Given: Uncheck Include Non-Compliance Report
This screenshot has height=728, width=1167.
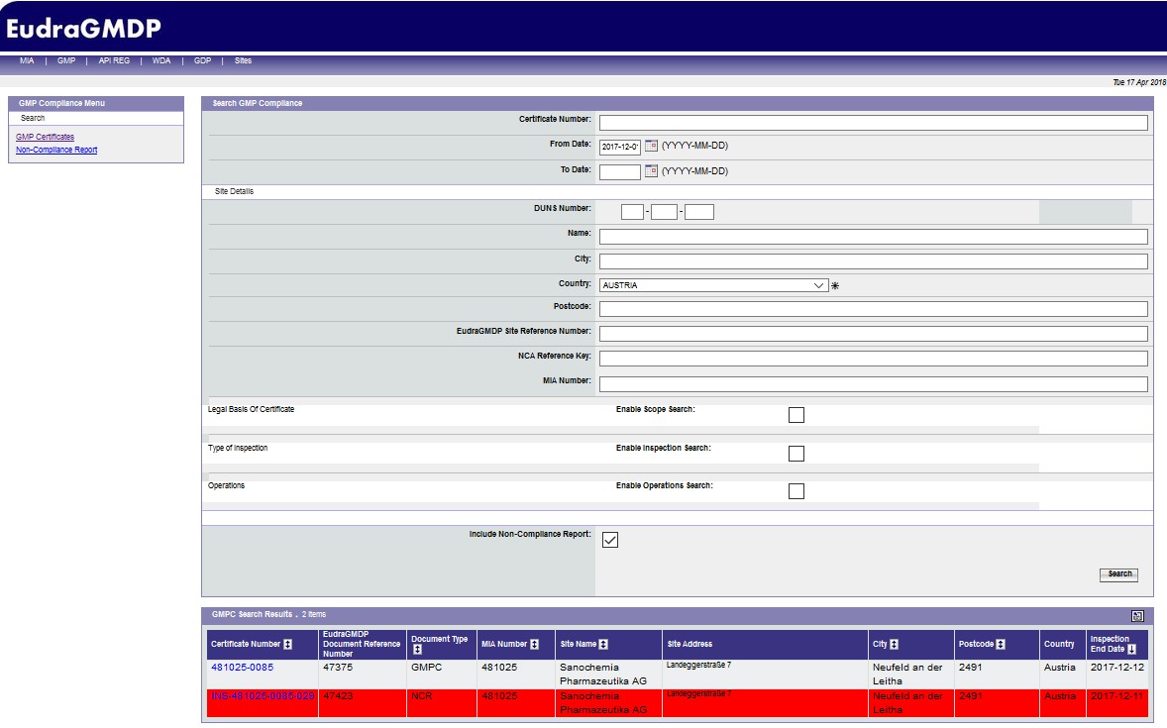Looking at the screenshot, I should click(610, 540).
